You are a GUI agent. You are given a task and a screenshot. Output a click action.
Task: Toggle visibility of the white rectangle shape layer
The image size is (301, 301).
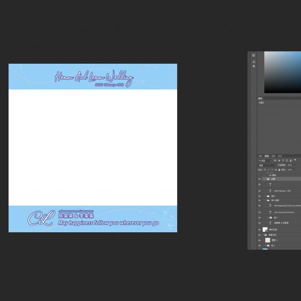259,230
